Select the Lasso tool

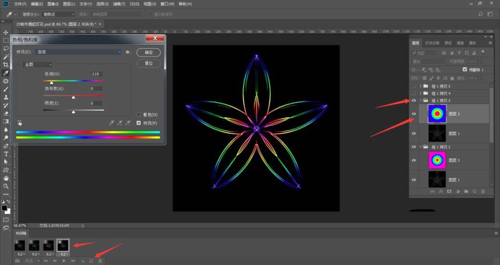coord(6,48)
